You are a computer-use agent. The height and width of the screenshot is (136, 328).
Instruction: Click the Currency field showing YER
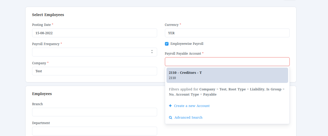tap(227, 33)
